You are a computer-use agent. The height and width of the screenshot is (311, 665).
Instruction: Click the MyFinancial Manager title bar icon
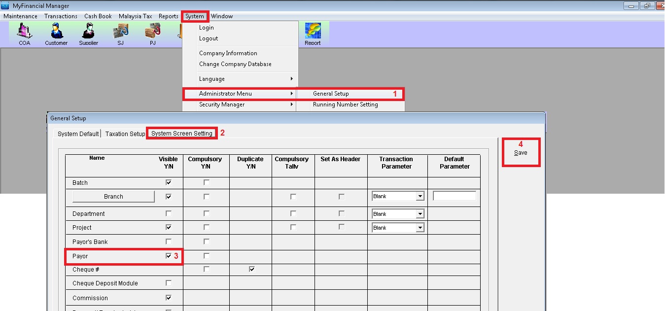pos(5,6)
